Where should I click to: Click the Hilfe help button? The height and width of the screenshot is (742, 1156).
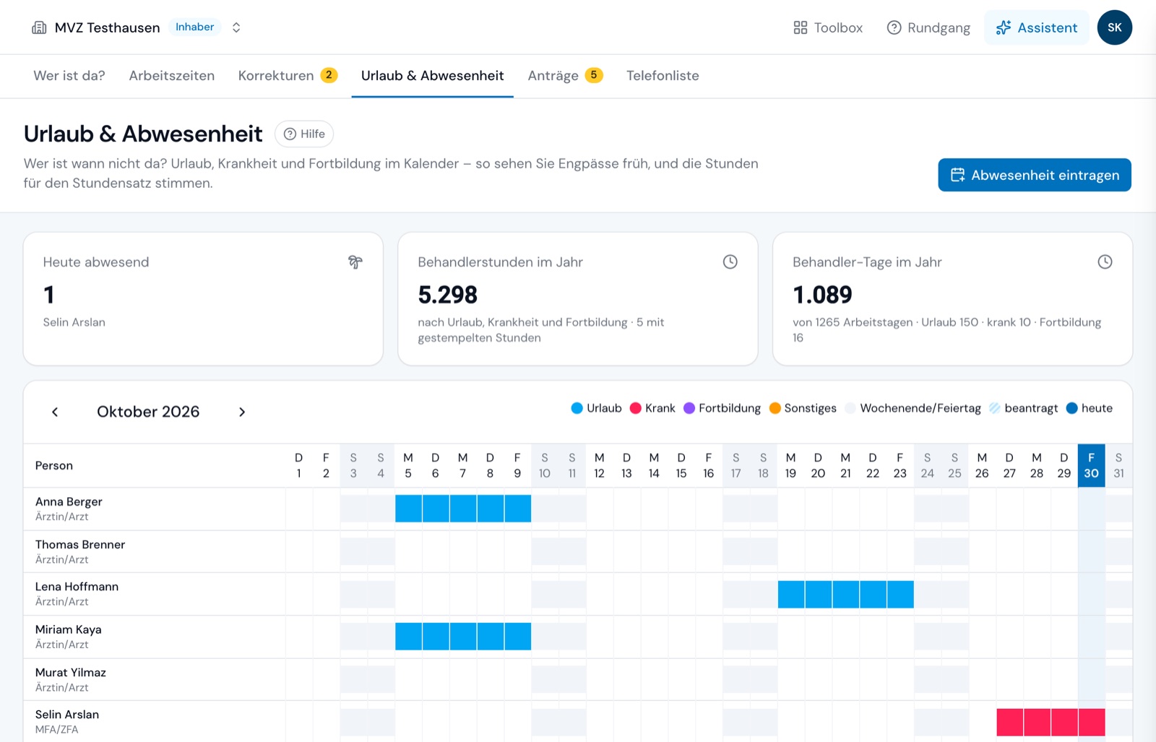click(x=304, y=134)
